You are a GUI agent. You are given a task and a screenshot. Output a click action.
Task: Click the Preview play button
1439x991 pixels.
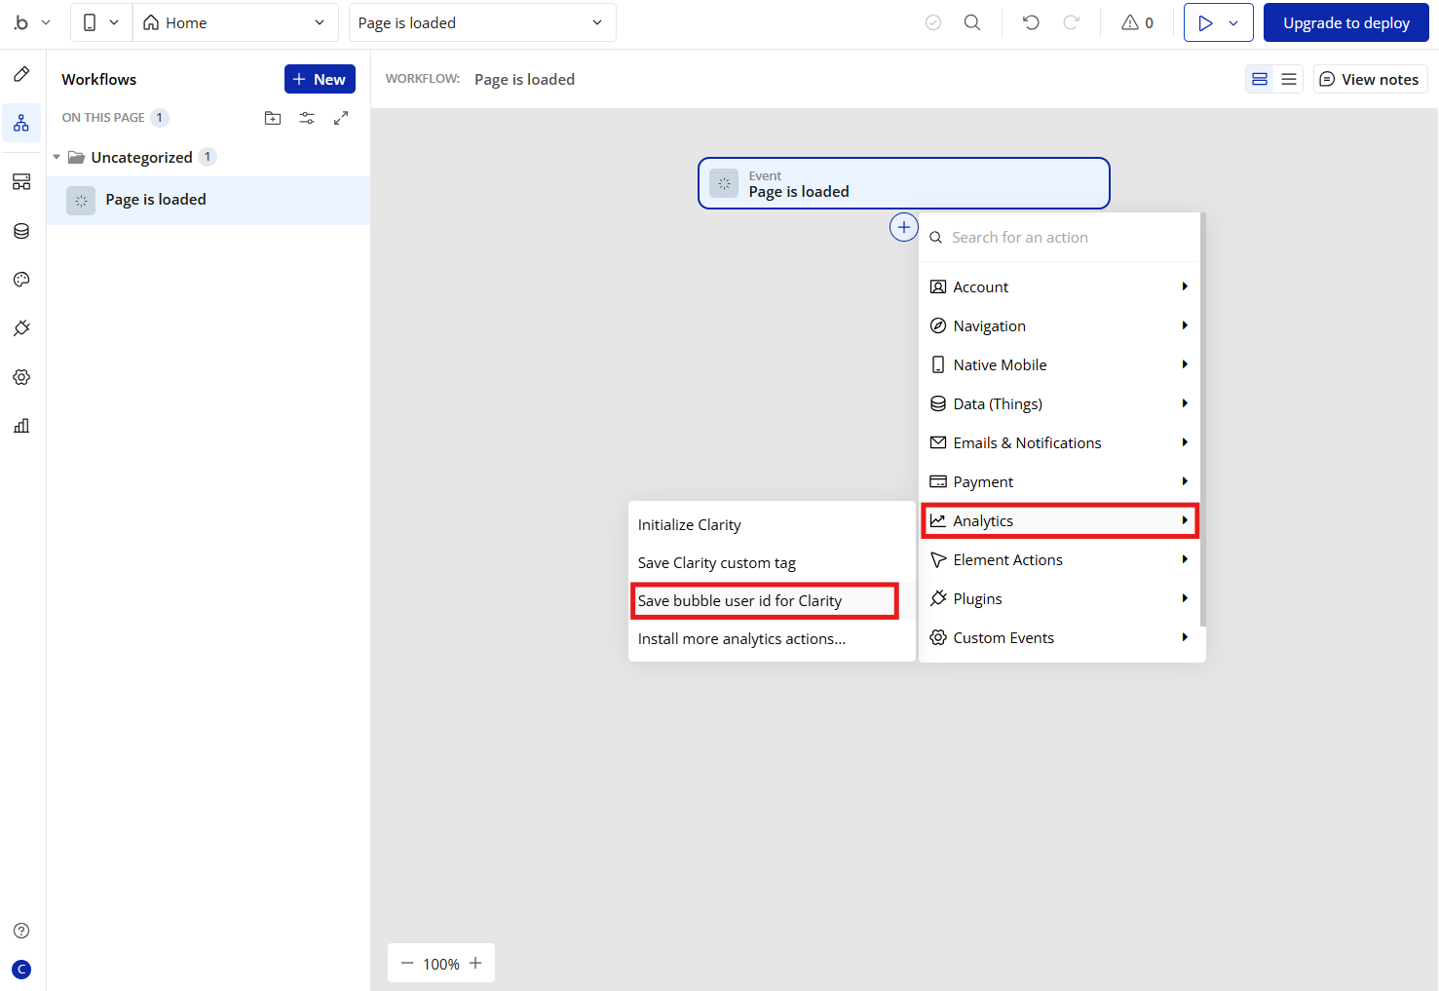pos(1205,22)
